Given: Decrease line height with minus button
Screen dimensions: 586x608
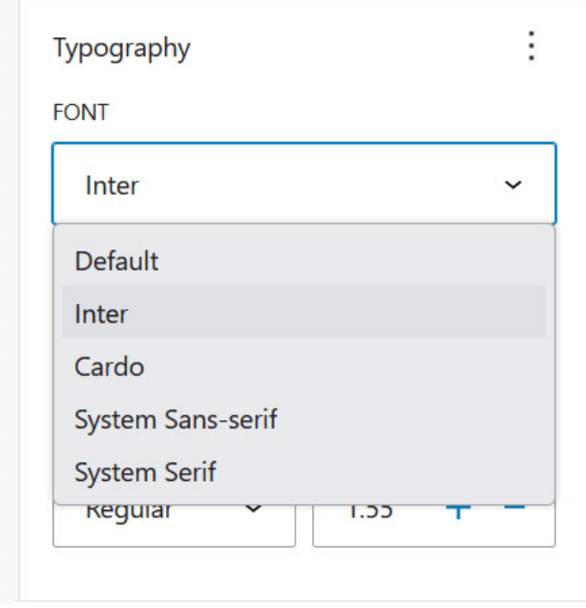Looking at the screenshot, I should pyautogui.click(x=514, y=507).
